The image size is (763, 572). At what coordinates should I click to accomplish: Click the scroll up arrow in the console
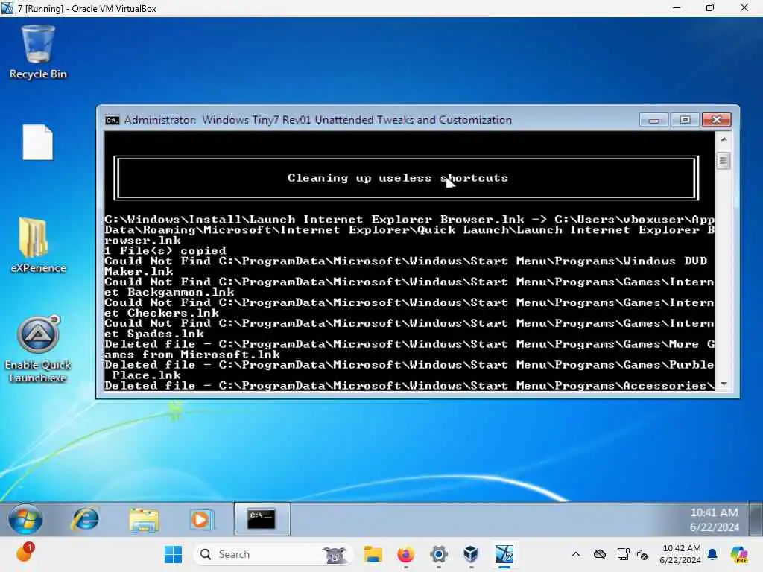click(x=724, y=139)
